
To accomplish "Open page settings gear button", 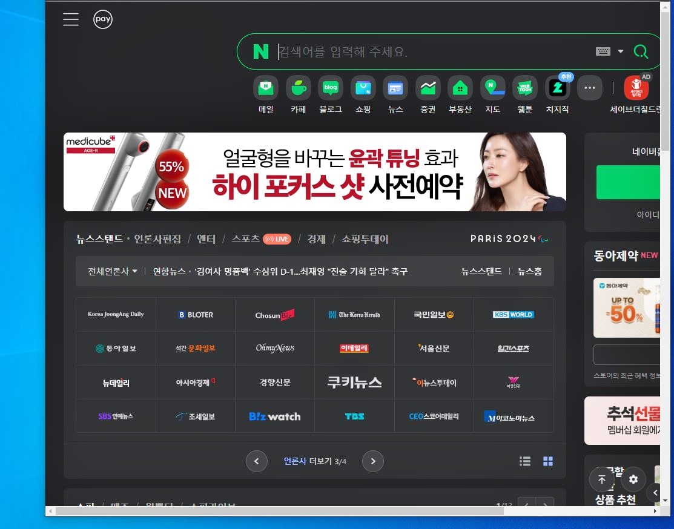I will [x=633, y=479].
